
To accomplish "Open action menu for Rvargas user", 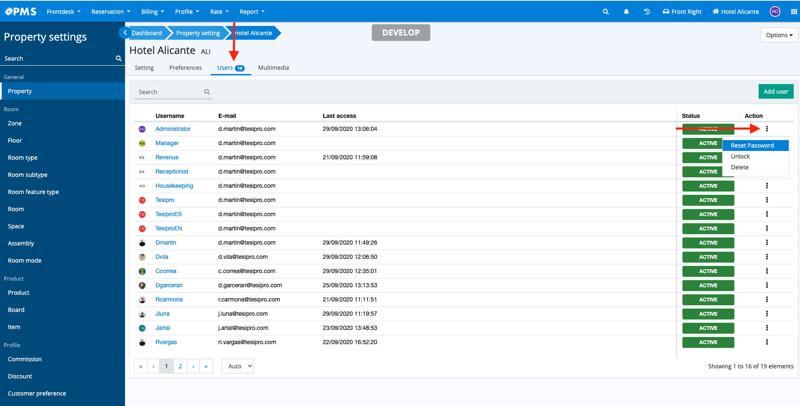I will tap(767, 342).
